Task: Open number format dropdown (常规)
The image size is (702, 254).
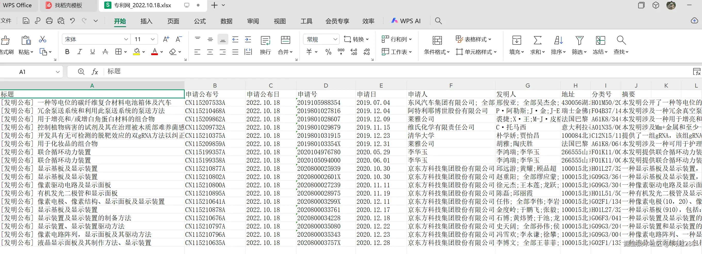Action: tap(335, 39)
